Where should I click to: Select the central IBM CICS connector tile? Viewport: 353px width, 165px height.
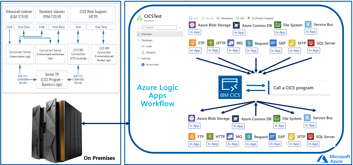pyautogui.click(x=230, y=87)
